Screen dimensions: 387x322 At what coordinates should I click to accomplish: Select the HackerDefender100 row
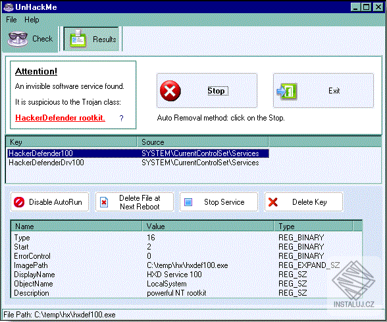pos(138,153)
